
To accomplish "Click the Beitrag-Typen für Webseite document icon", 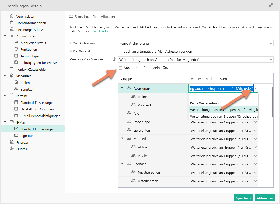I will click(x=16, y=62).
